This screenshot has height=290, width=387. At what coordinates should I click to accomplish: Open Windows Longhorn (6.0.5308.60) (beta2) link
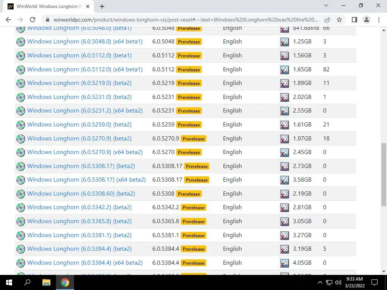pos(81,194)
